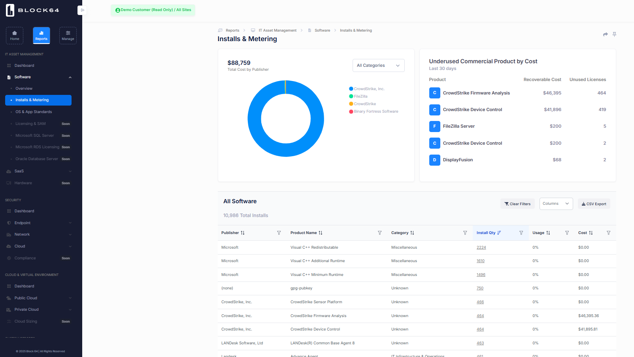This screenshot has width=634, height=357.
Task: Click the $41,895.81 cost cell
Action: click(x=588, y=329)
